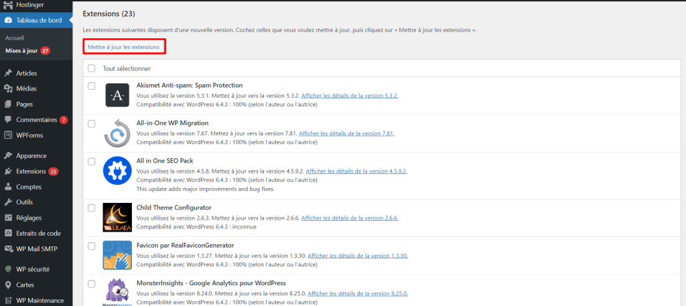This screenshot has height=306, width=686.
Task: Tick the Child Theme Configurator checkbox
Action: coord(92,208)
